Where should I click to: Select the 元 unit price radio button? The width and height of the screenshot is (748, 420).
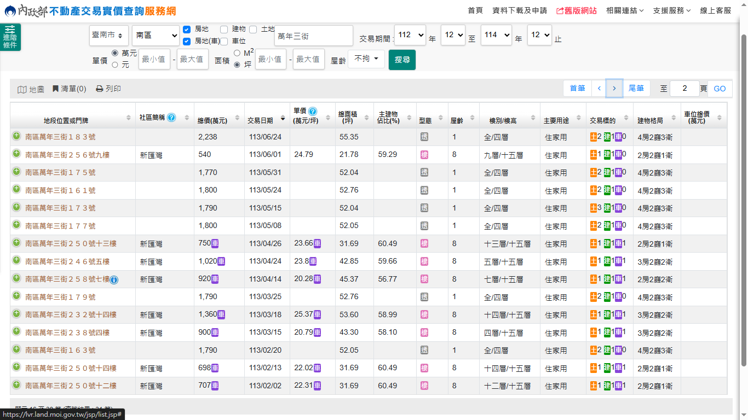(115, 65)
